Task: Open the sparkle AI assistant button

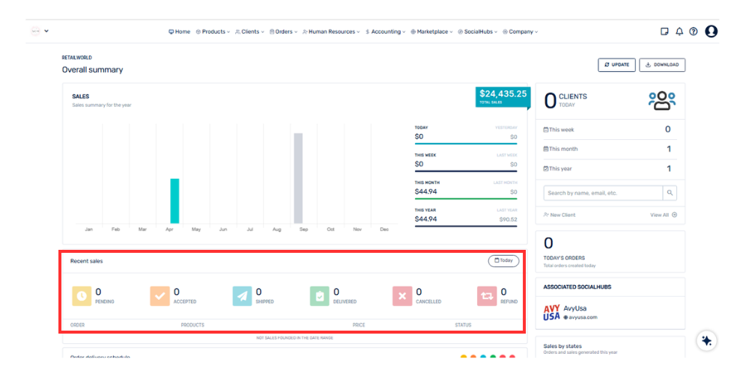Action: (x=706, y=340)
